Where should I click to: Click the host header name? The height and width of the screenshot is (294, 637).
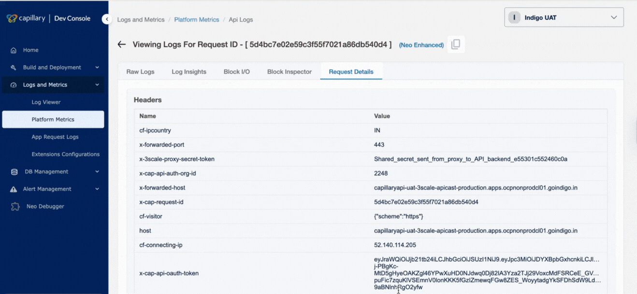point(145,231)
